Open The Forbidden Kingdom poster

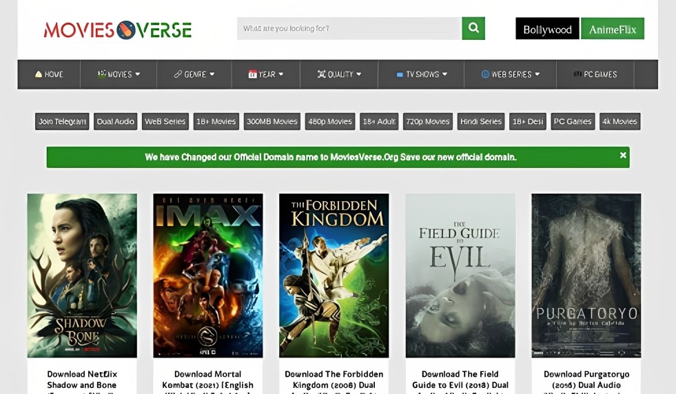pyautogui.click(x=334, y=276)
